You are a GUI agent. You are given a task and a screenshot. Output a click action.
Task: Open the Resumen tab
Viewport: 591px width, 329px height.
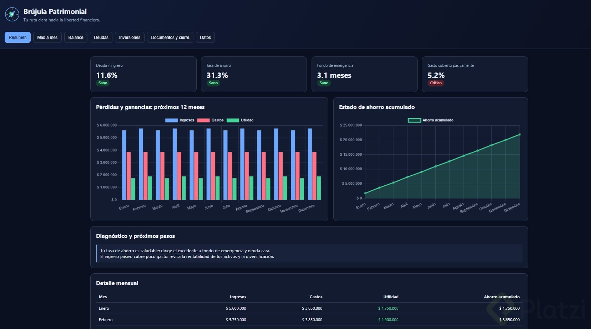[x=17, y=38]
